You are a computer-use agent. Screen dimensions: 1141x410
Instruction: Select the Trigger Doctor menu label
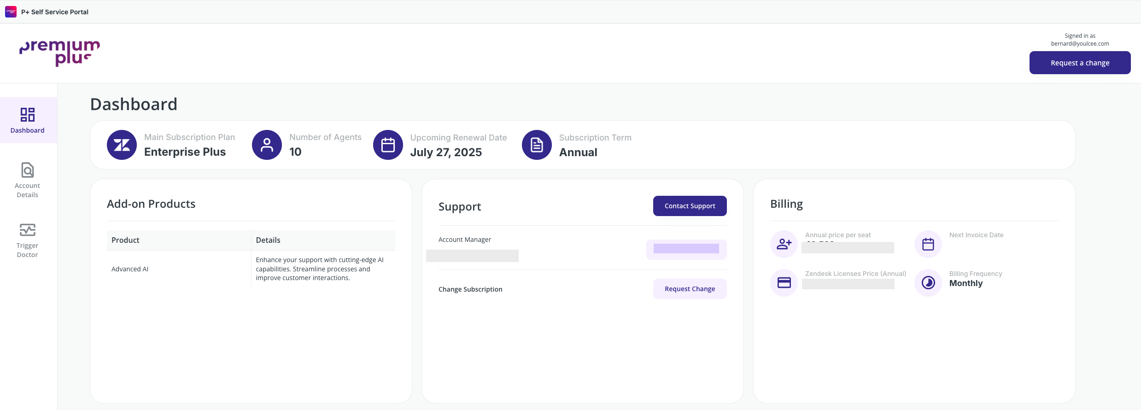pyautogui.click(x=28, y=250)
